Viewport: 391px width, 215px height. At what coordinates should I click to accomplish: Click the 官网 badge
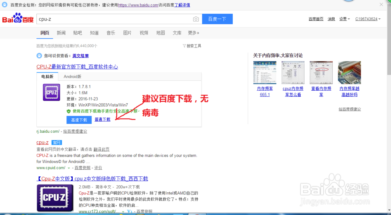point(57,142)
